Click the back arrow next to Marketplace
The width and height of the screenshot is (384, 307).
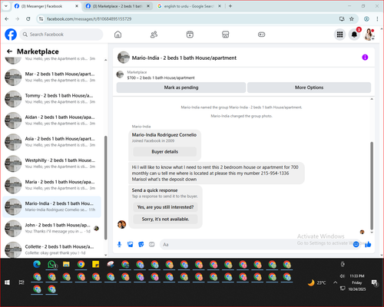click(9, 51)
